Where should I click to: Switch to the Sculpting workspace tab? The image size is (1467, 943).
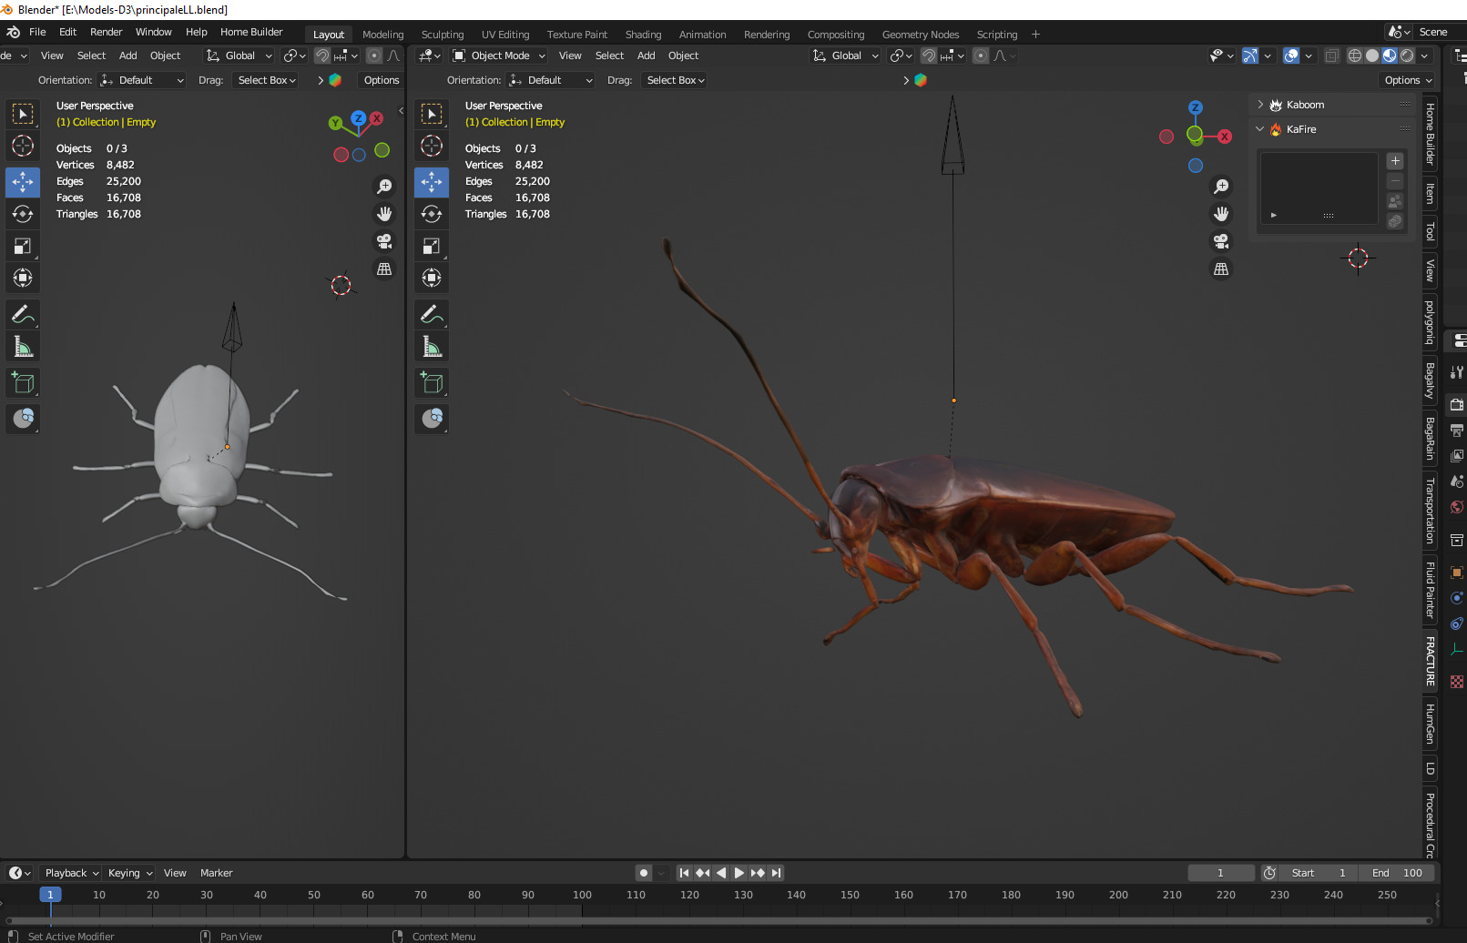pyautogui.click(x=443, y=35)
